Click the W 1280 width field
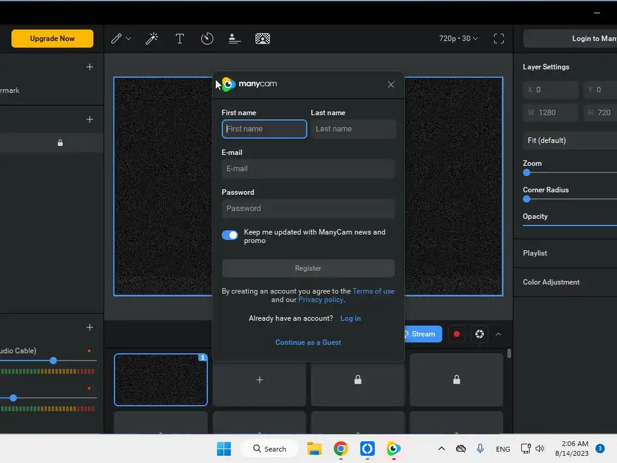 (x=550, y=113)
